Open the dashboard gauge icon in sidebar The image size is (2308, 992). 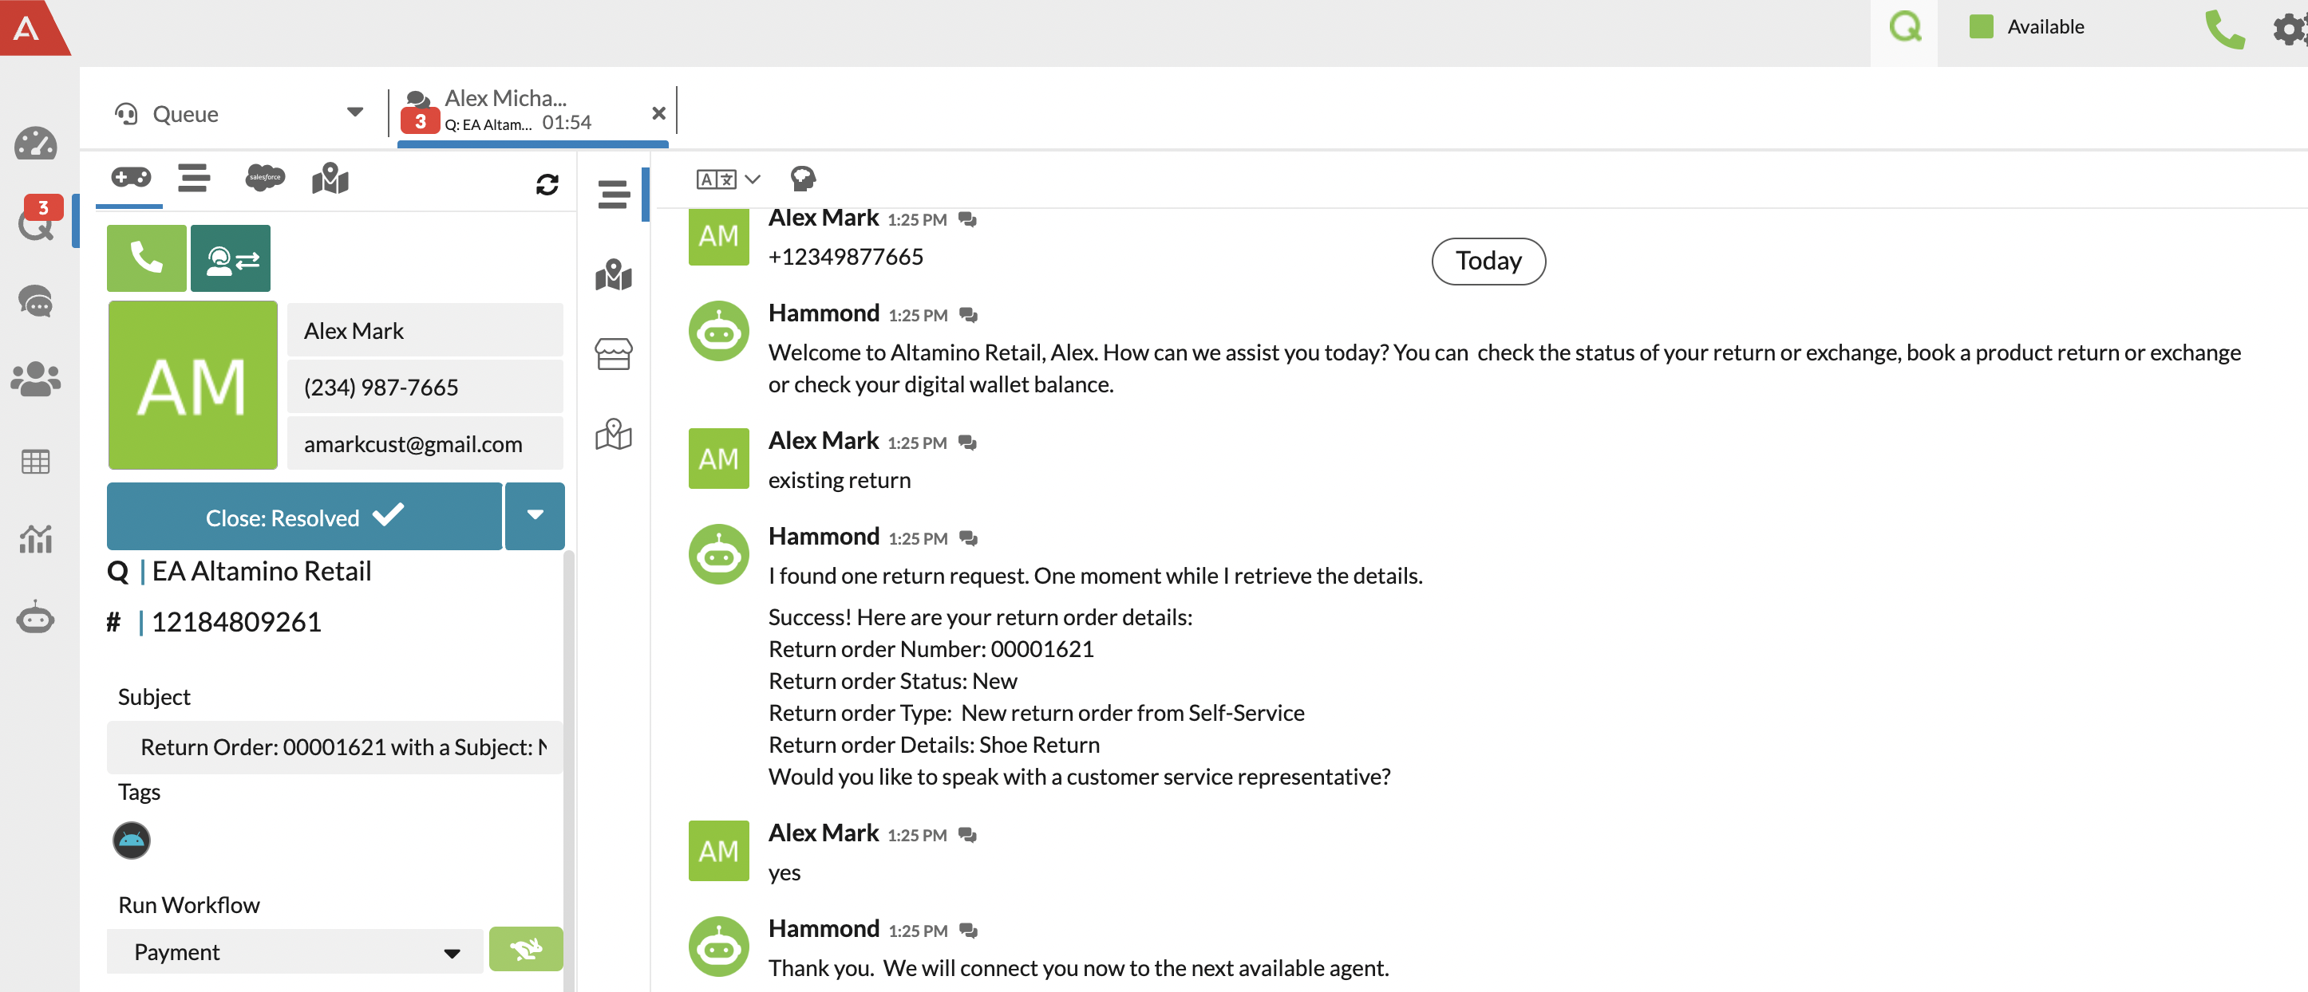[36, 144]
